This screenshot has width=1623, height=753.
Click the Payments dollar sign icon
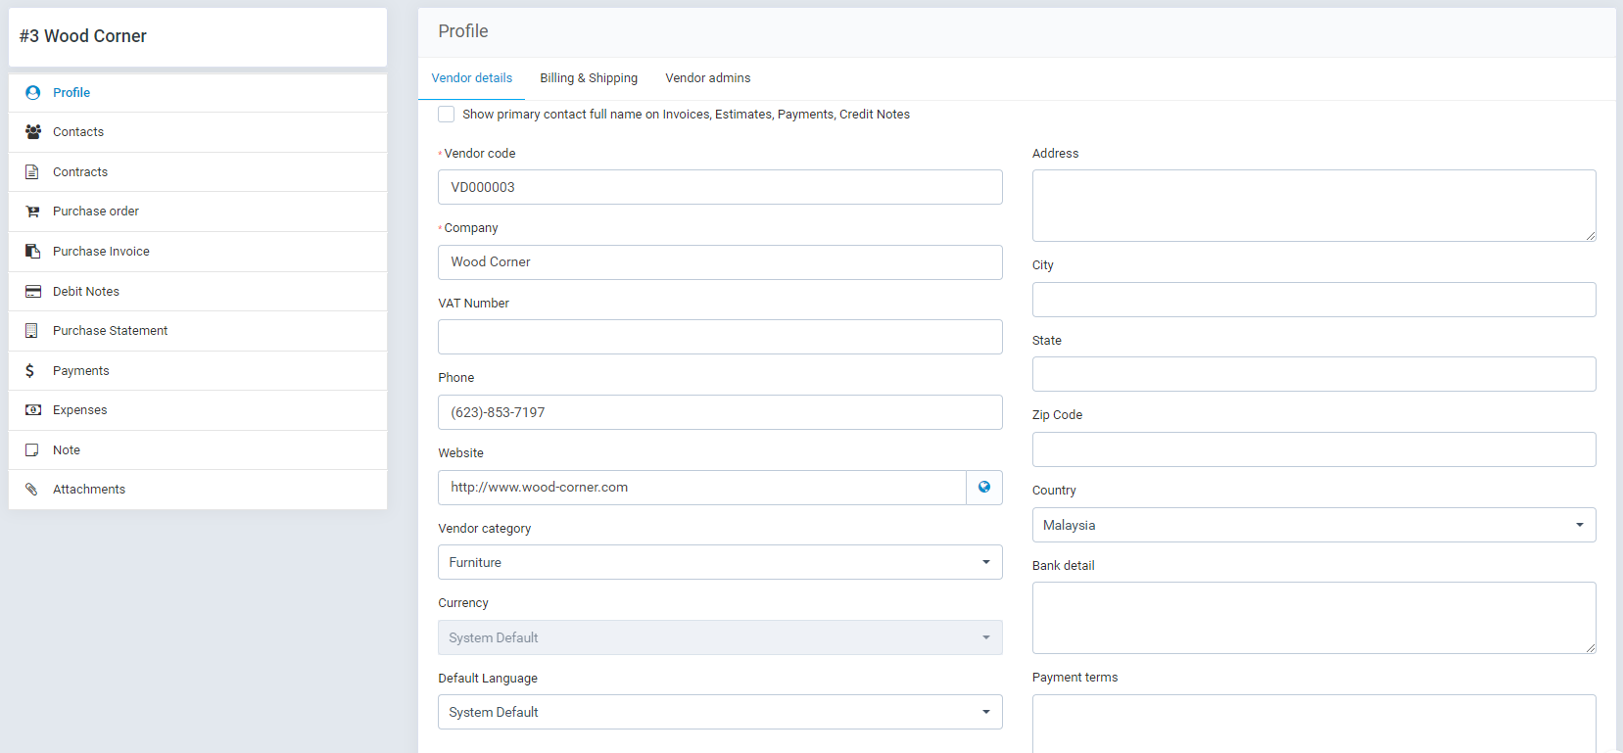click(x=30, y=371)
